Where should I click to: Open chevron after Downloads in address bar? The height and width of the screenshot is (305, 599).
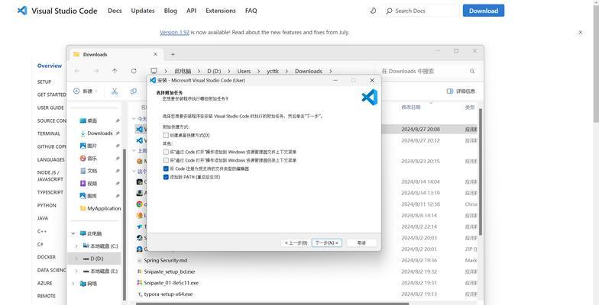(x=330, y=72)
